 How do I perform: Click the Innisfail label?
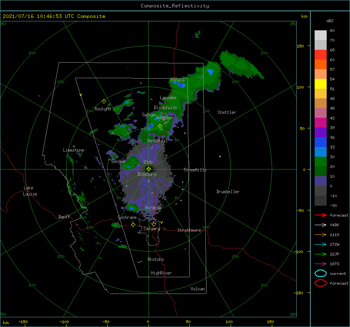(157, 141)
